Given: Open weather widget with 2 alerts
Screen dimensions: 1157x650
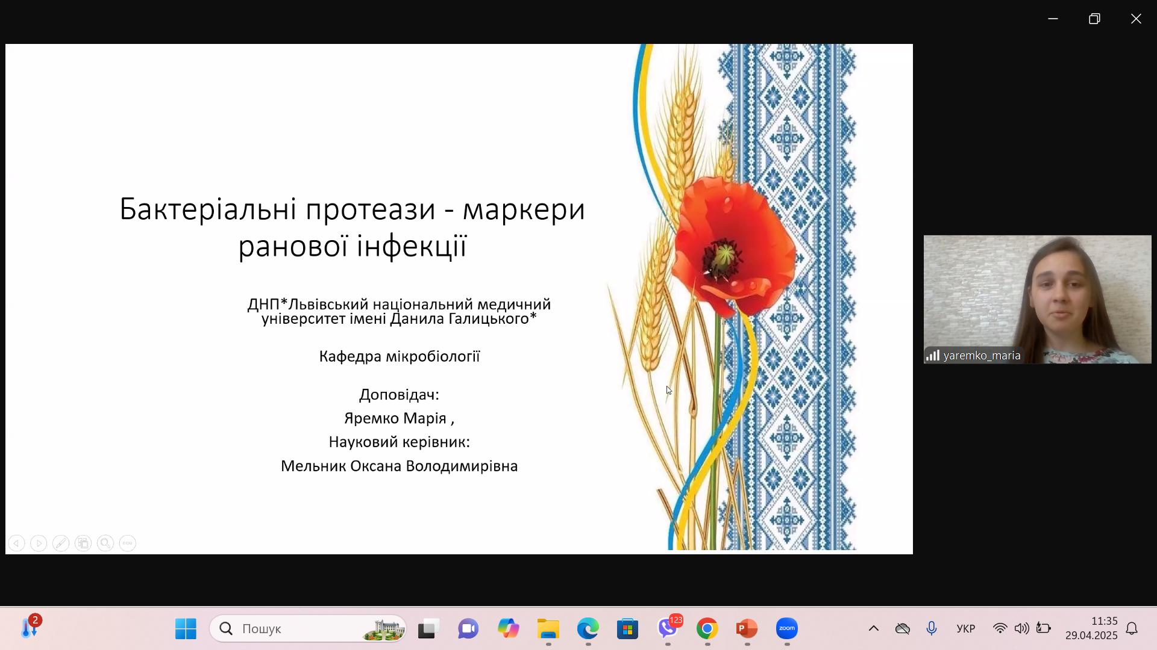Looking at the screenshot, I should pyautogui.click(x=30, y=628).
